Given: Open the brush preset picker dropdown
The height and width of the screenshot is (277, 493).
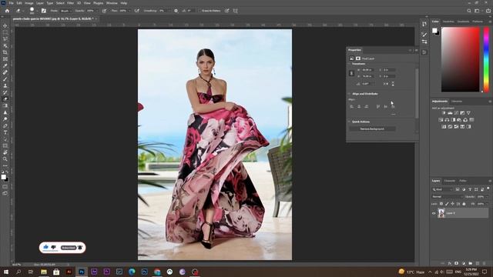Looking at the screenshot, I should pyautogui.click(x=36, y=11).
